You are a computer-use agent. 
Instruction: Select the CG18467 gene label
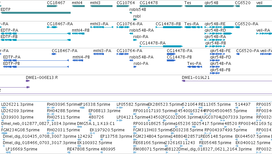pos(56,3)
